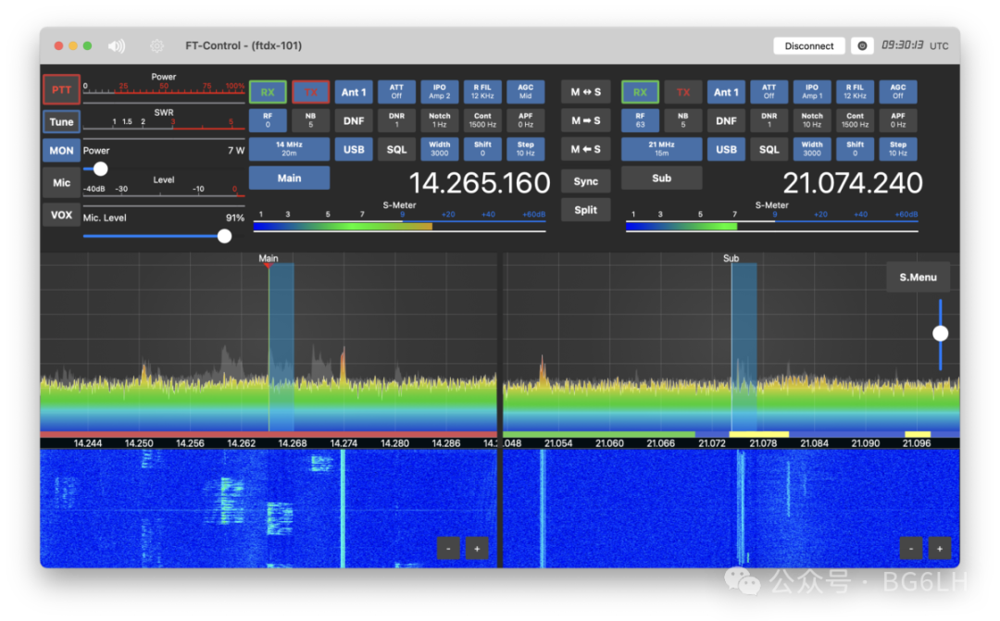Click the record icon beside Disconnect
The image size is (1000, 621).
[862, 46]
